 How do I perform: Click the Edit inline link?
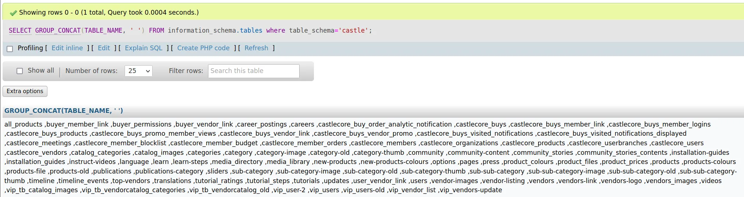(67, 48)
